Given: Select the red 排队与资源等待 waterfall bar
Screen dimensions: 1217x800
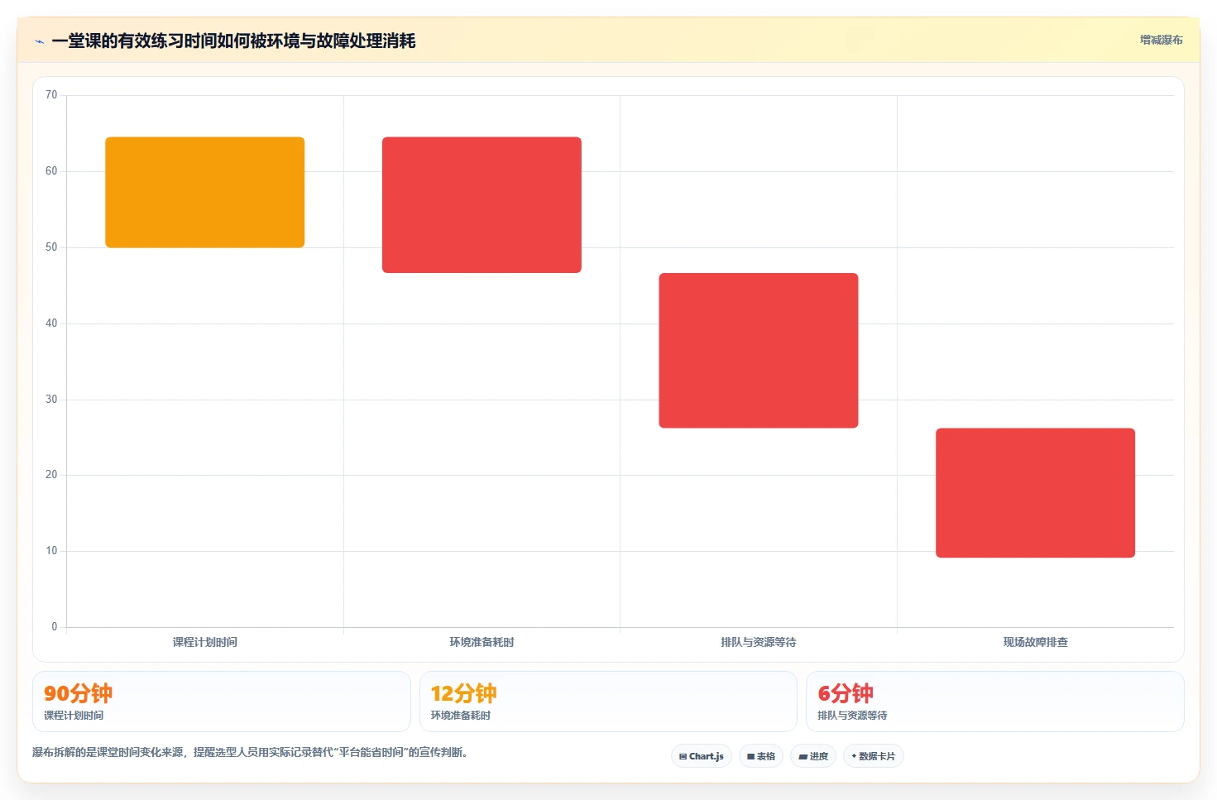Looking at the screenshot, I should point(759,351).
